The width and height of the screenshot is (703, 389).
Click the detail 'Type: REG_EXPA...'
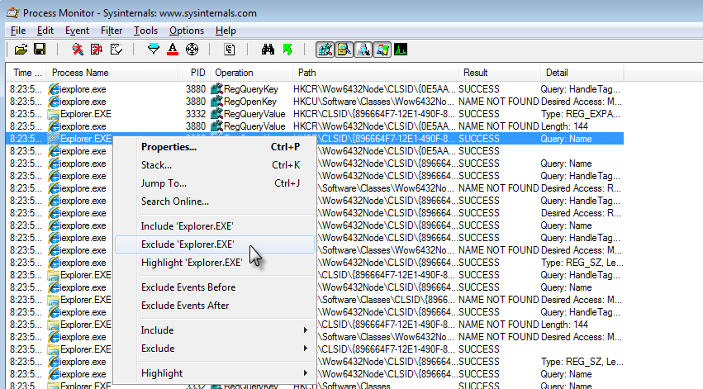[x=581, y=114]
